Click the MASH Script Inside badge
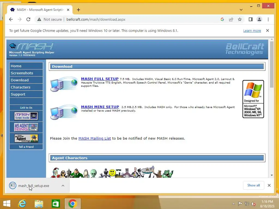Viewport: 279px width, 209px height. 26,116
